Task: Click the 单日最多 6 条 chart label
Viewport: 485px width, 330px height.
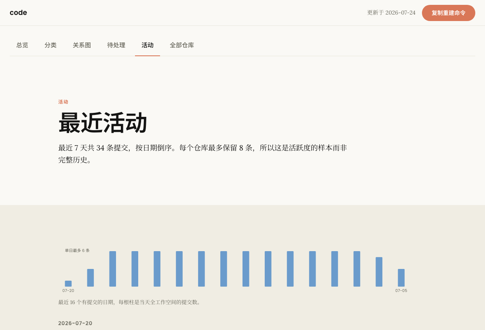Action: click(77, 250)
